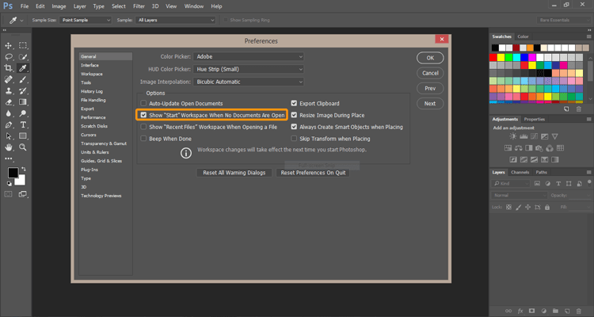Image resolution: width=594 pixels, height=317 pixels.
Task: Open the Bare Essentials workspace dropdown
Action: 563,20
